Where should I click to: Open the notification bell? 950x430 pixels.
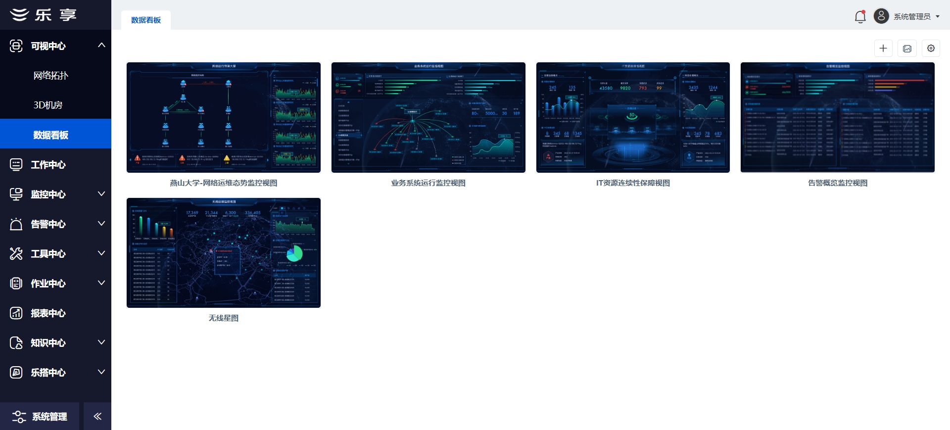pyautogui.click(x=860, y=17)
